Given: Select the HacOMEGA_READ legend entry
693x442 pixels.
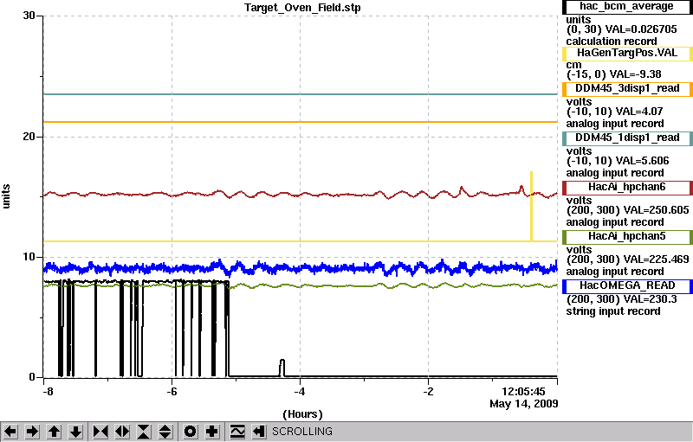Looking at the screenshot, I should [x=626, y=286].
